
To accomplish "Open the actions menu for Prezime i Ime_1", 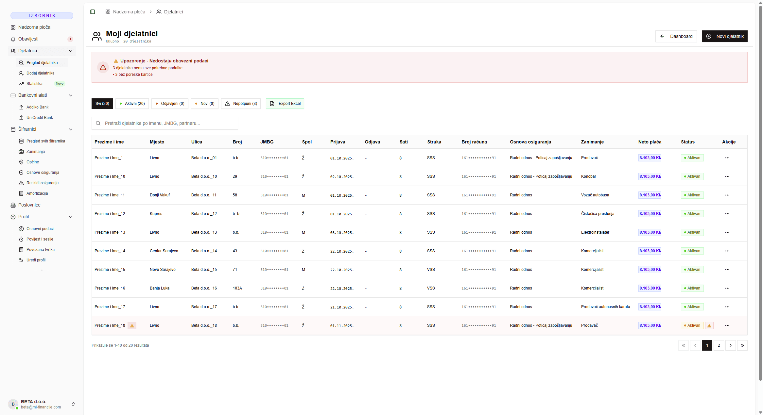I will click(727, 158).
